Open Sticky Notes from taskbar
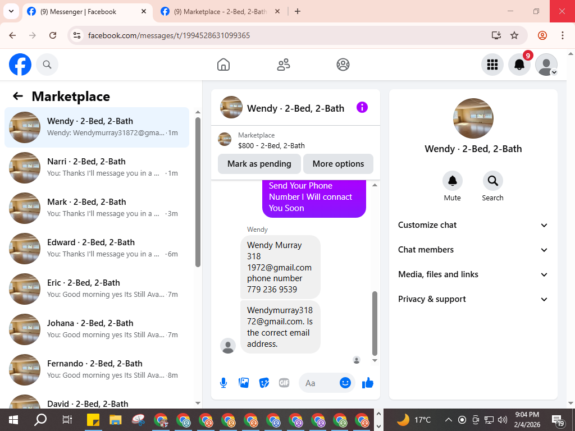 point(93,420)
